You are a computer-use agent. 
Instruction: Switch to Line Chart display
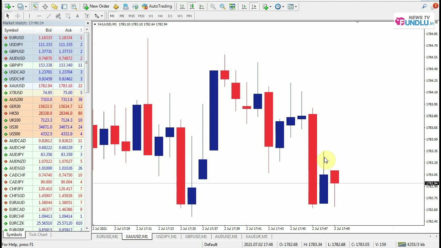[202, 6]
